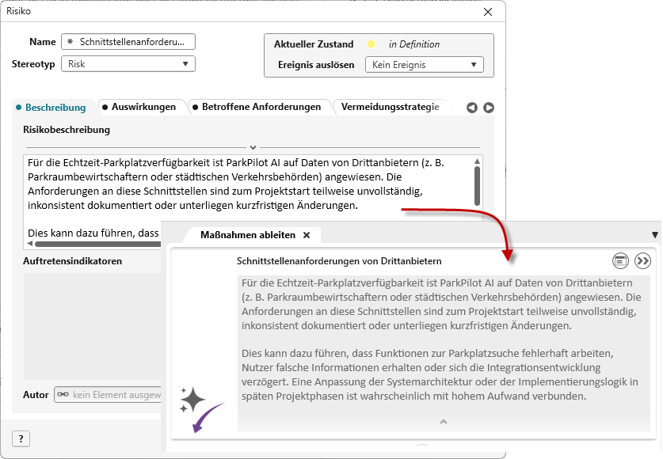663x459 pixels.
Task: Click the yellow state indicator dot
Action: (371, 44)
